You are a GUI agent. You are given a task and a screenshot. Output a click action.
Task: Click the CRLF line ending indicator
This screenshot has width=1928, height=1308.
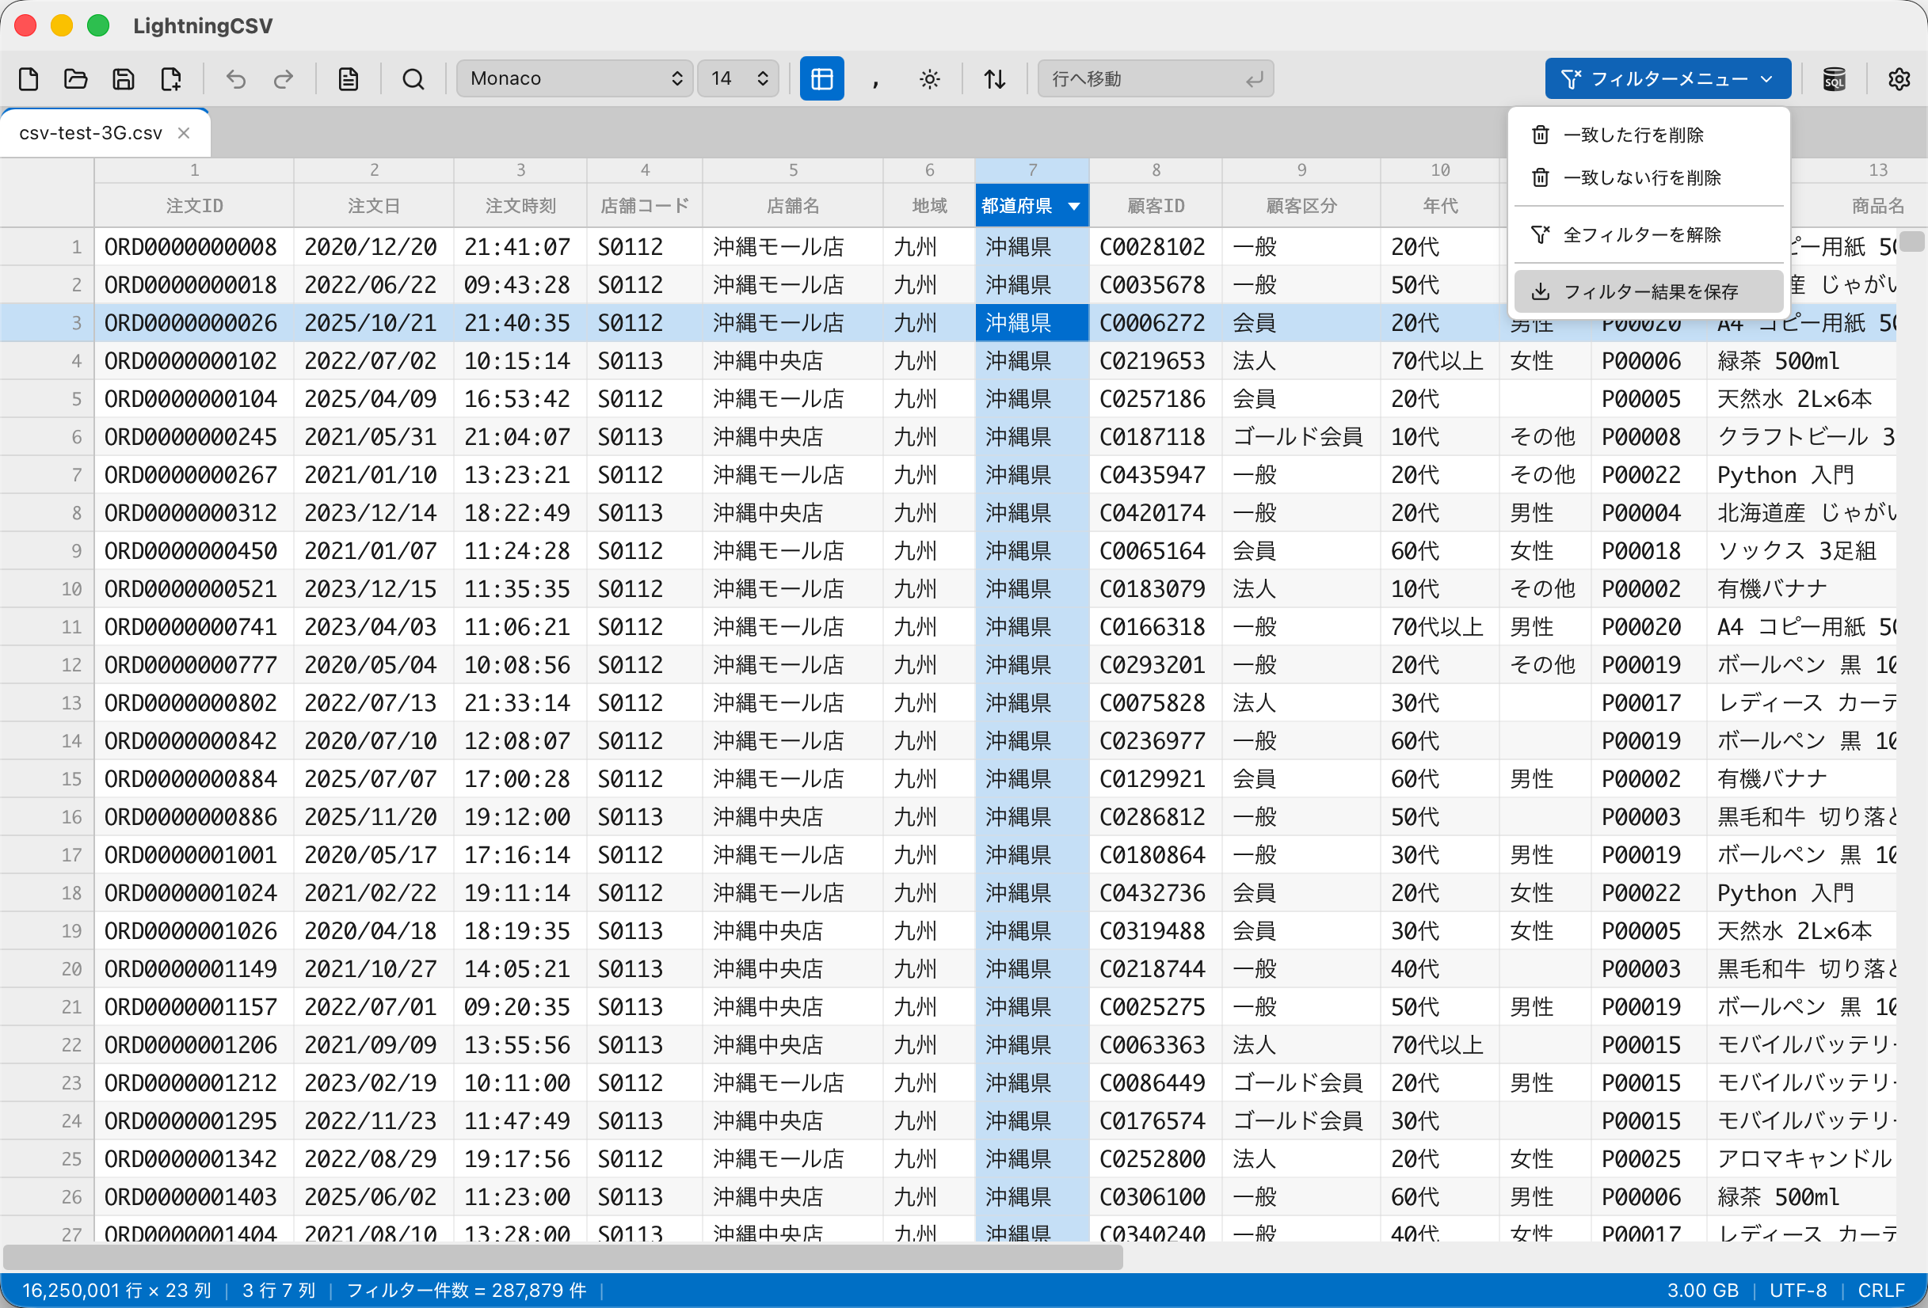[1880, 1290]
